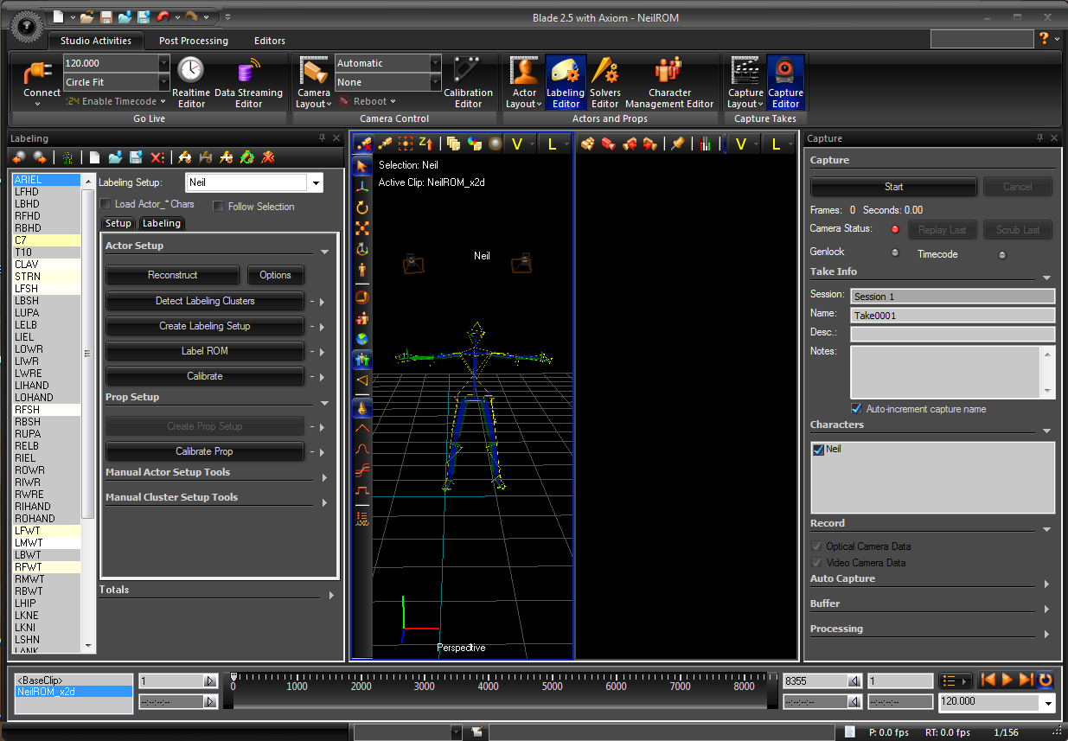Image resolution: width=1068 pixels, height=741 pixels.
Task: Click the Start capture button
Action: pyautogui.click(x=893, y=187)
